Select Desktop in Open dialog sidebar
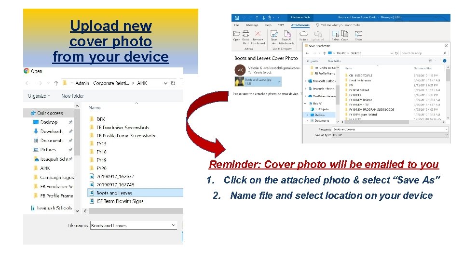The width and height of the screenshot is (463, 260). tap(49, 122)
